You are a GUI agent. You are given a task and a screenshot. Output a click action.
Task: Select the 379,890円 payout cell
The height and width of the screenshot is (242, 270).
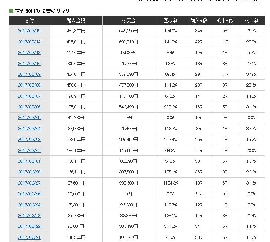[x=129, y=74]
